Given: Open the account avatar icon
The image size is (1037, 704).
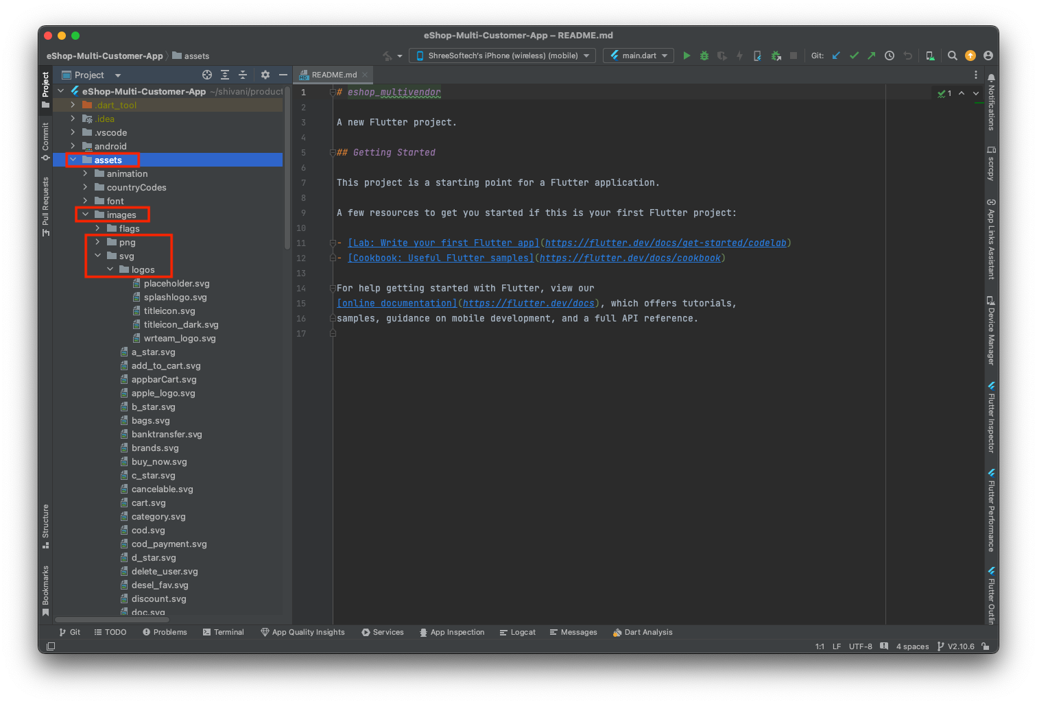Looking at the screenshot, I should (988, 56).
